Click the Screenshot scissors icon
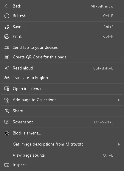Viewport: 124px width, 171px height. (x=7, y=122)
